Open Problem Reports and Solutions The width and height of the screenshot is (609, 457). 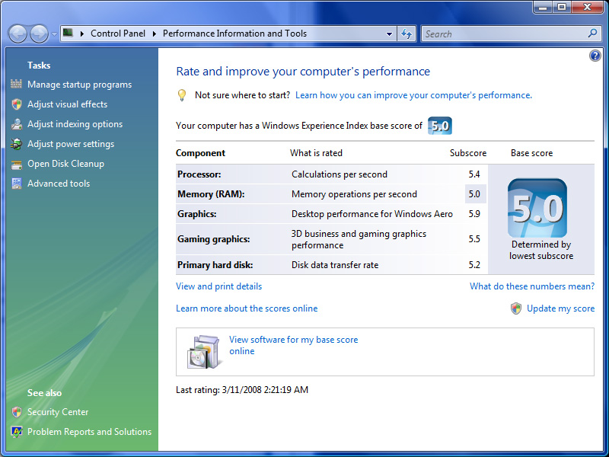(x=89, y=432)
